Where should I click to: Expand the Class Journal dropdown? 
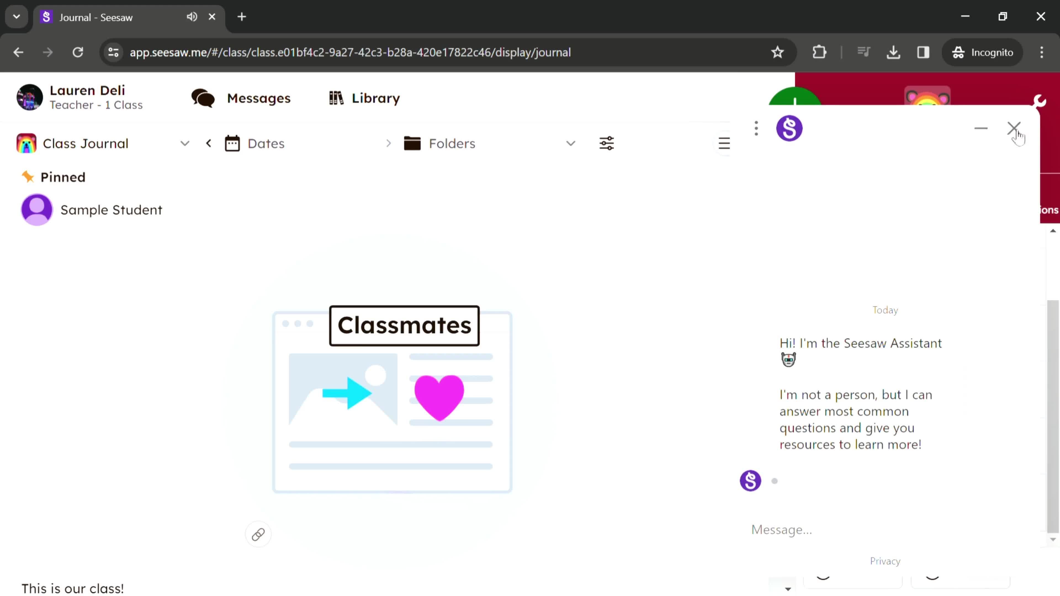tap(185, 143)
